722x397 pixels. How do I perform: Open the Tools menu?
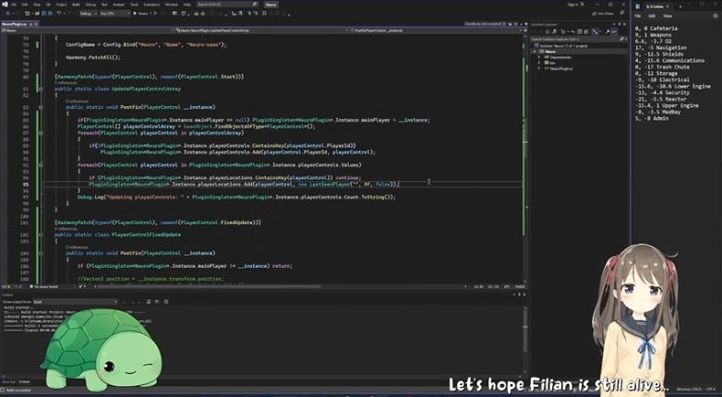(134, 5)
